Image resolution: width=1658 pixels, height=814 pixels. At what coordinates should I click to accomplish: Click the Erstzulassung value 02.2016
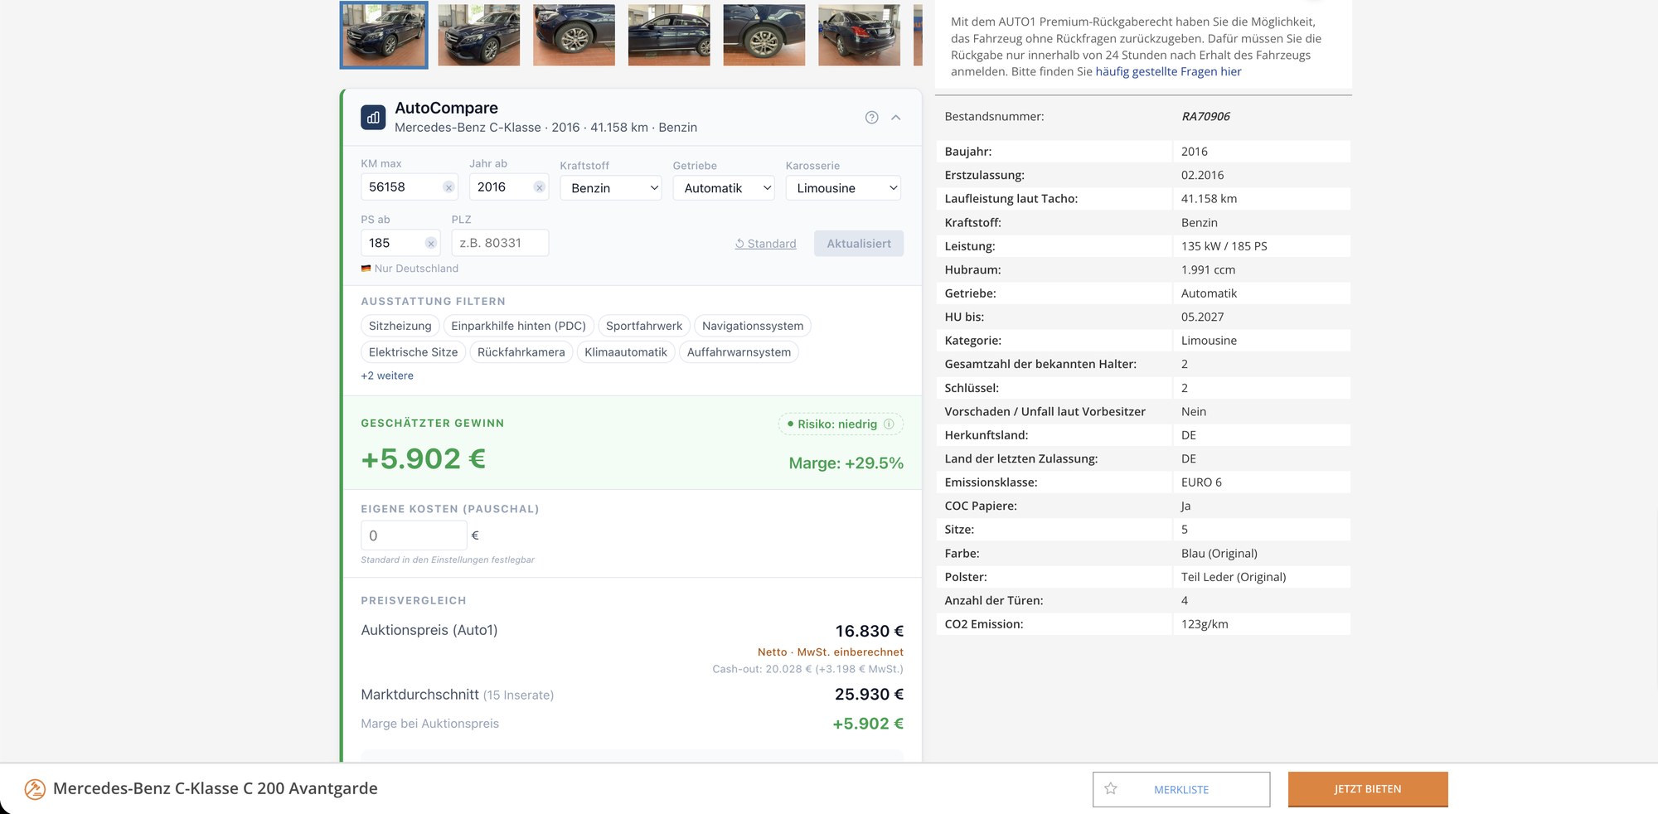[1202, 175]
